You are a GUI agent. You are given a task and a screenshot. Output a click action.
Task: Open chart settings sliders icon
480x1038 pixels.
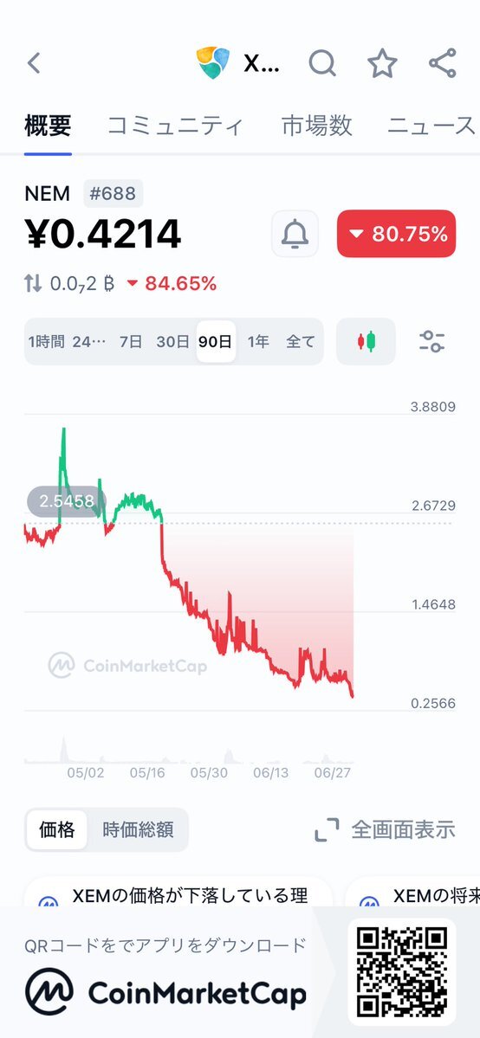click(x=431, y=342)
